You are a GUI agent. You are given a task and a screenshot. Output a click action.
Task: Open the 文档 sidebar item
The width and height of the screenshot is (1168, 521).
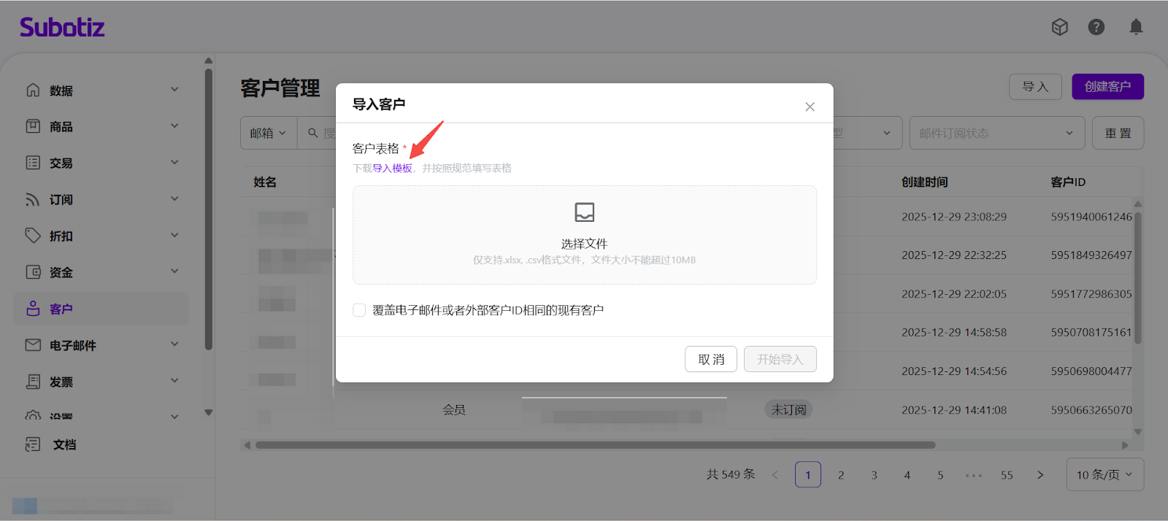(x=64, y=444)
